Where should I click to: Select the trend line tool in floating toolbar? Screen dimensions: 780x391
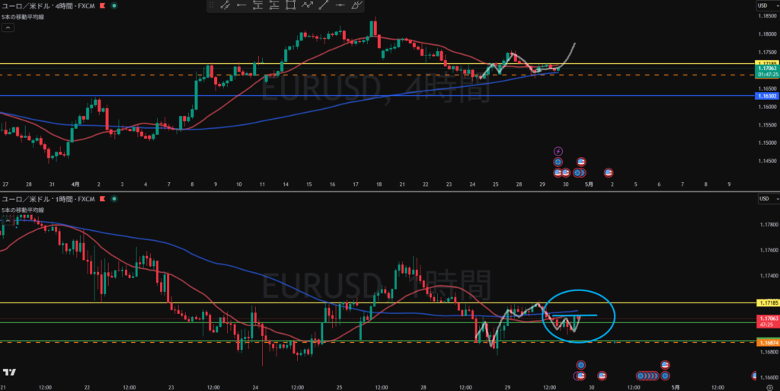[x=323, y=5]
